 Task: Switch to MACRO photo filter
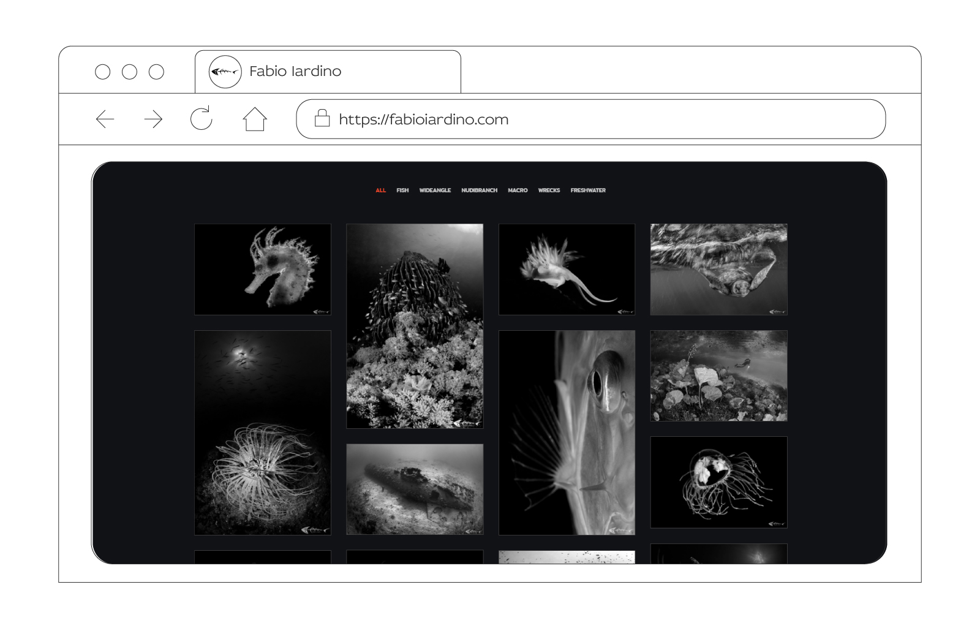pos(518,191)
